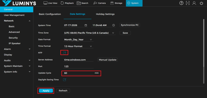Click the Apply button
The height and width of the screenshot is (98, 207).
pos(46,91)
